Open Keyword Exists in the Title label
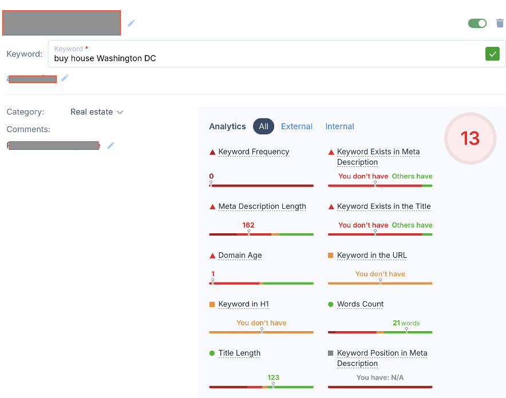This screenshot has height=398, width=506. point(384,206)
